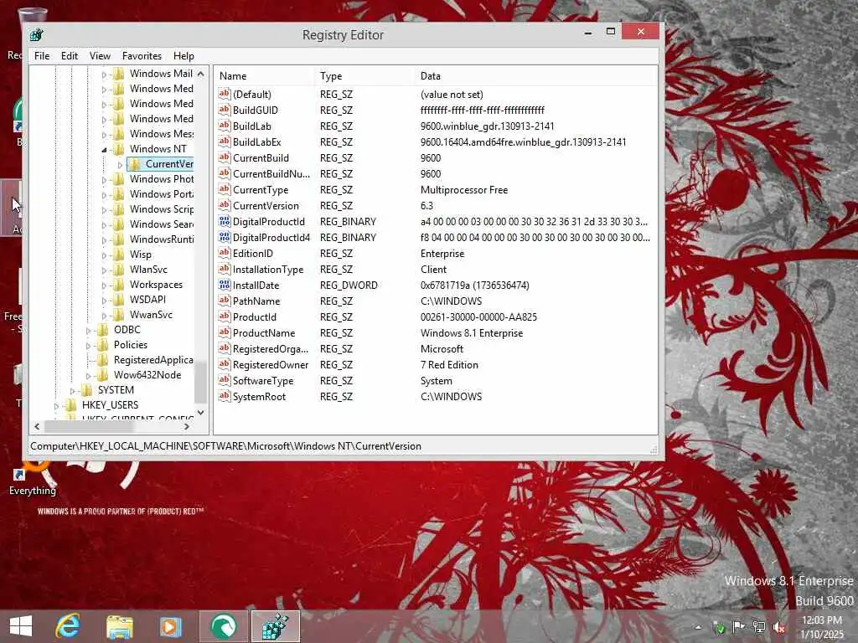This screenshot has height=643, width=858.
Task: Expand the SYSTEM tree node
Action: click(x=72, y=390)
